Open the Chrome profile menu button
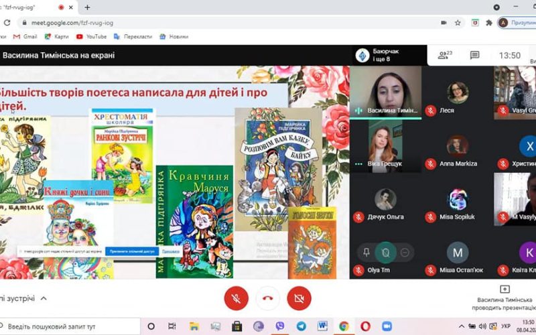The image size is (536, 335). 516,22
